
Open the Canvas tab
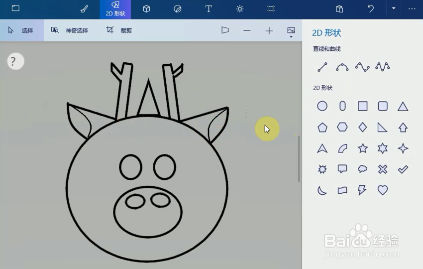coord(271,8)
